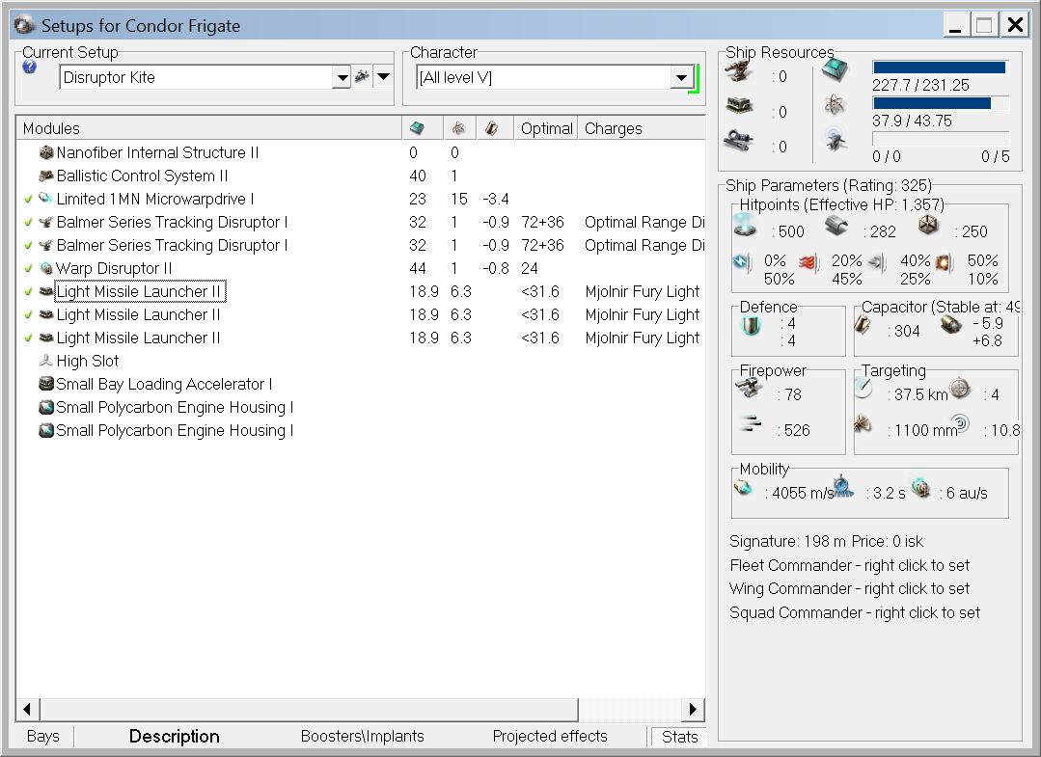This screenshot has width=1041, height=757.
Task: Click Fleet Commander right click to set
Action: click(849, 565)
